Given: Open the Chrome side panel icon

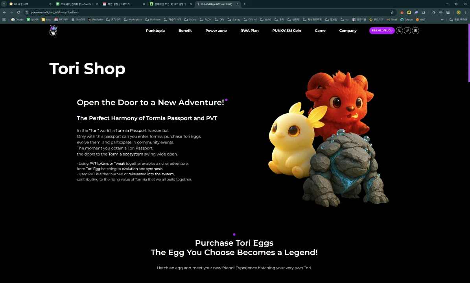Looking at the screenshot, I should 448,13.
